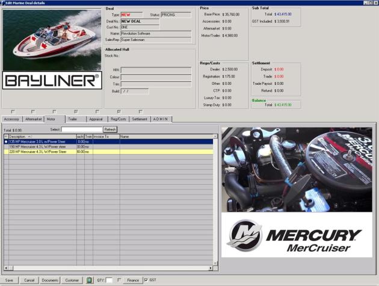Image resolution: width=379 pixels, height=286 pixels.
Task: Click the Twin column header
Action: tap(88, 137)
